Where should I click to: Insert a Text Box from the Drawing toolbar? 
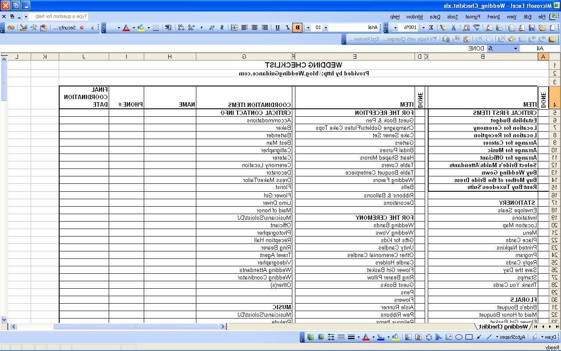point(449,337)
